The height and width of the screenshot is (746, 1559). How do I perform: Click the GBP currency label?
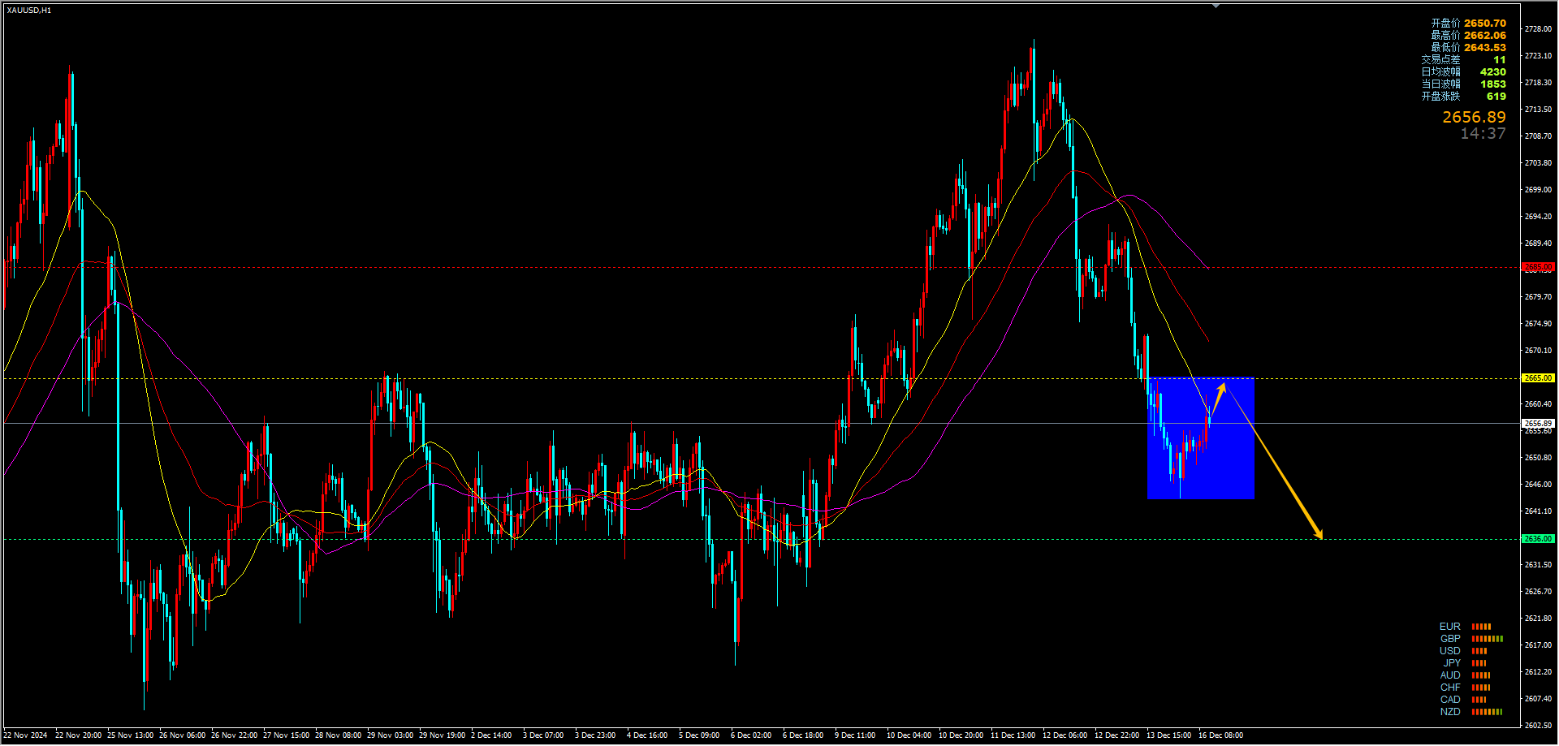coord(1450,639)
